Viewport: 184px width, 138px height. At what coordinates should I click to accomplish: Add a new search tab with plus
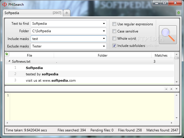(67, 13)
